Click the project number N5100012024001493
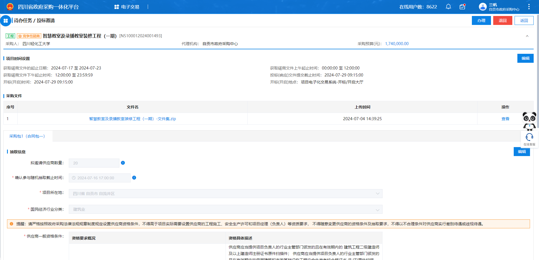This screenshot has height=260, width=539. pyautogui.click(x=141, y=36)
